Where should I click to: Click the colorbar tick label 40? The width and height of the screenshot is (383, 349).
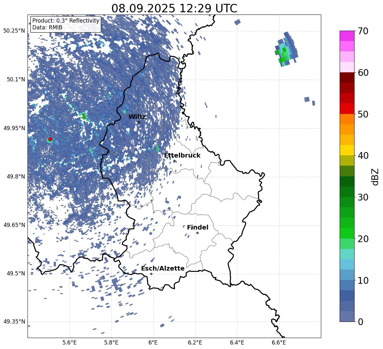363,156
